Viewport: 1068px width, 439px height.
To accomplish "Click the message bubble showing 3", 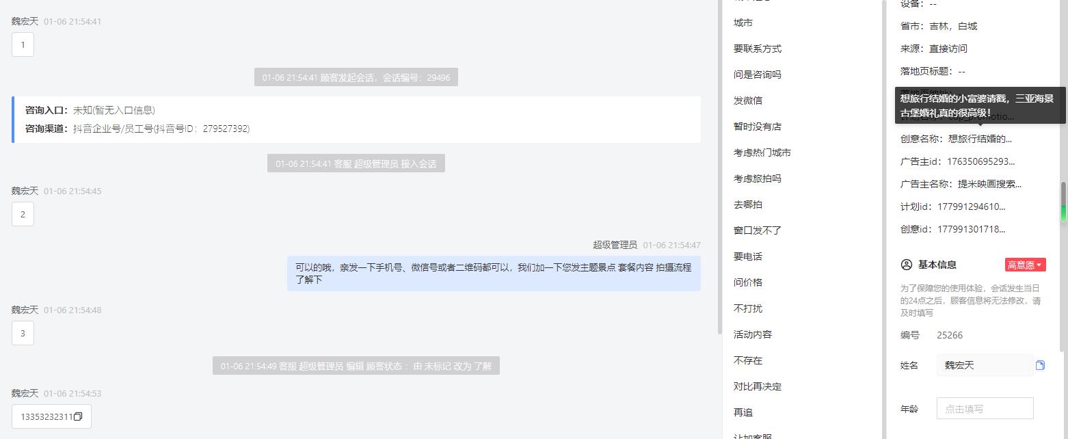I will [23, 333].
